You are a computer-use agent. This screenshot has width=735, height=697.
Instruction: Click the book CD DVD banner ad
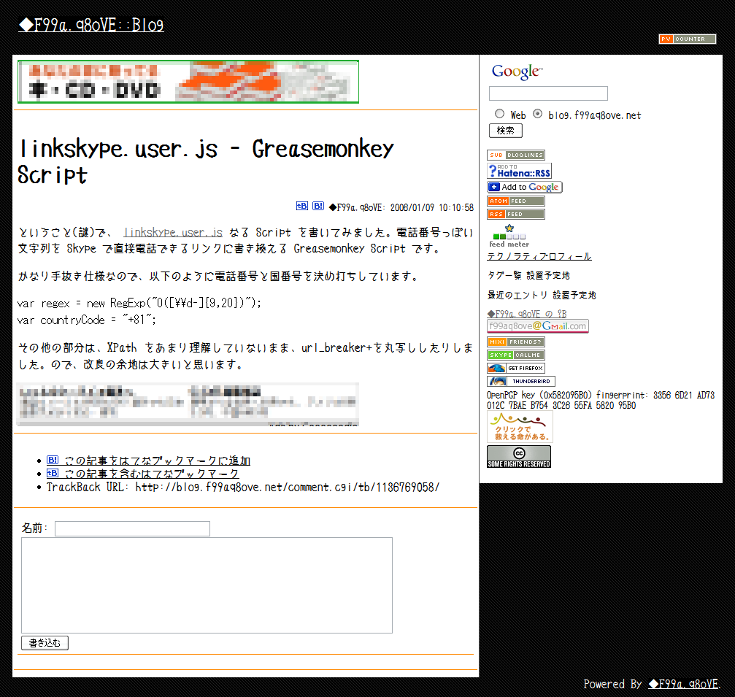(188, 82)
